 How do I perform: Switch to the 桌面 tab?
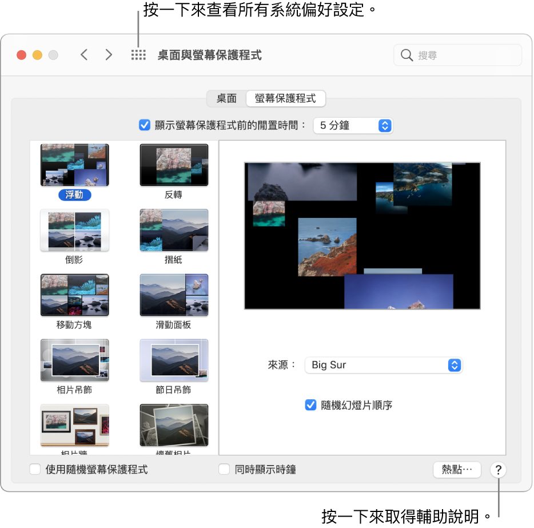pyautogui.click(x=226, y=98)
